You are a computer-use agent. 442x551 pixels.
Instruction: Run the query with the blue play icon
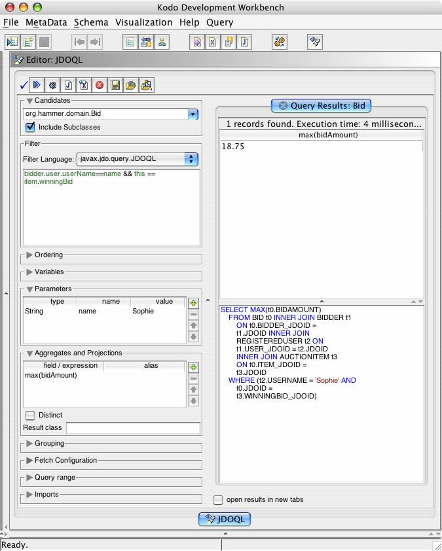37,85
